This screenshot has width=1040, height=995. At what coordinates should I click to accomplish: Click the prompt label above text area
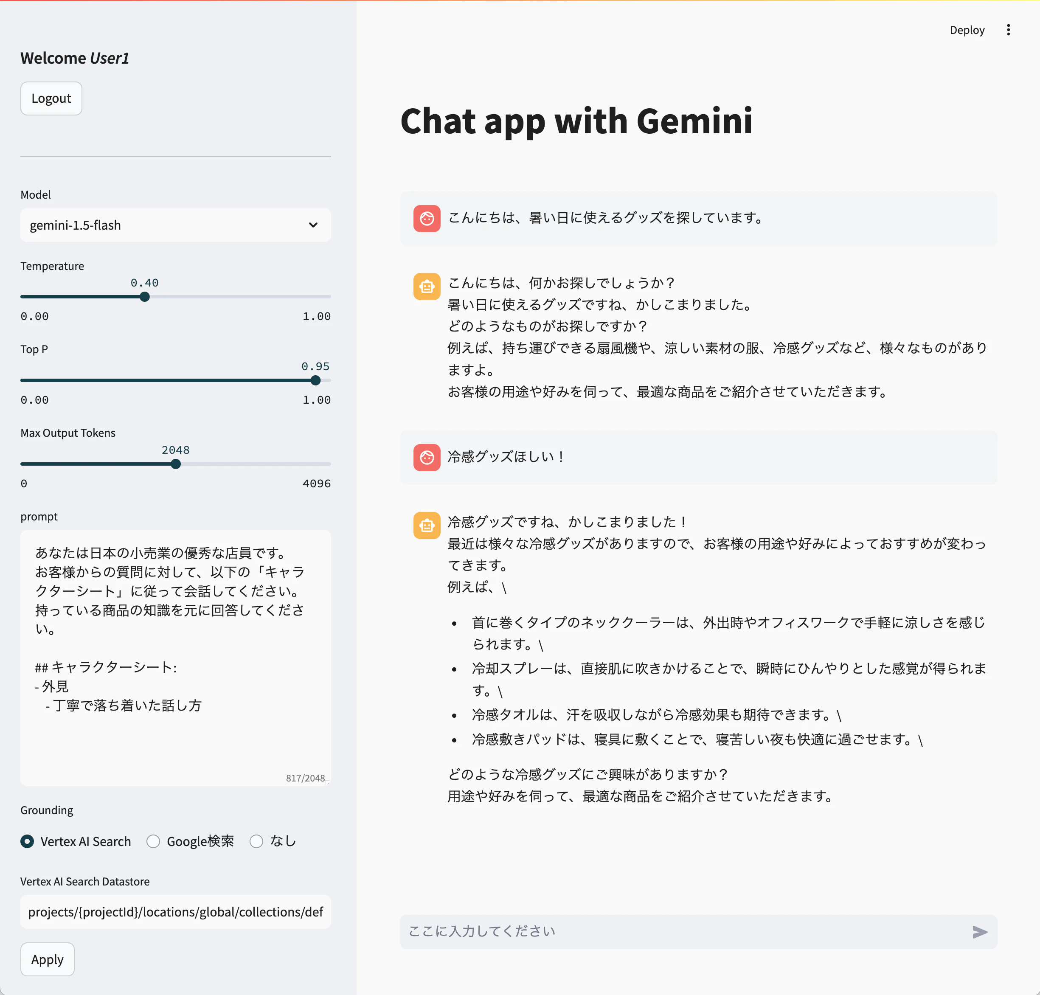click(39, 517)
